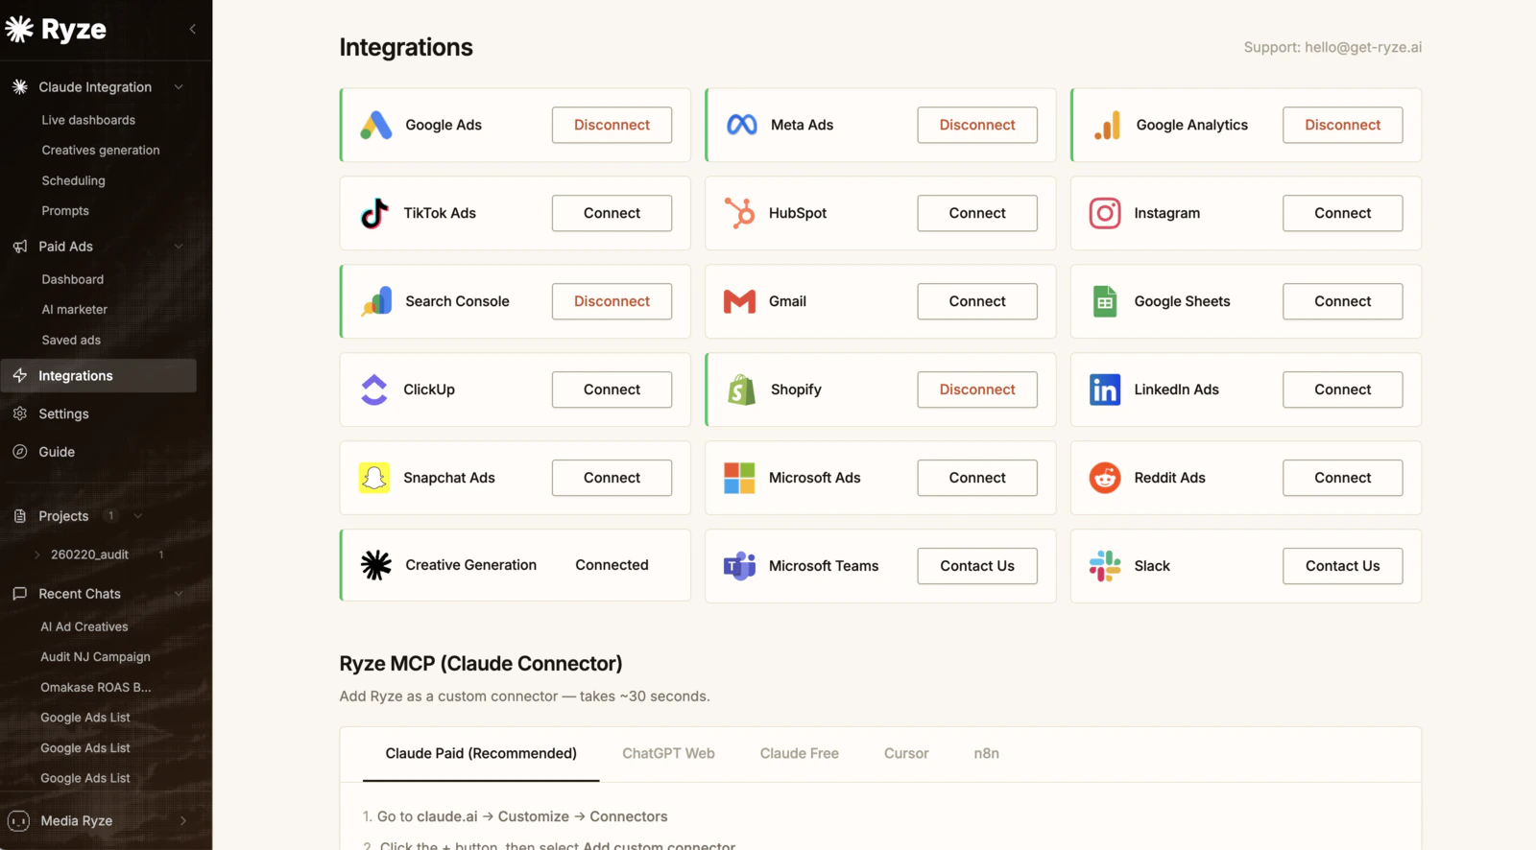The image size is (1536, 850).
Task: Click the TikTok Ads logo icon
Action: point(374,213)
